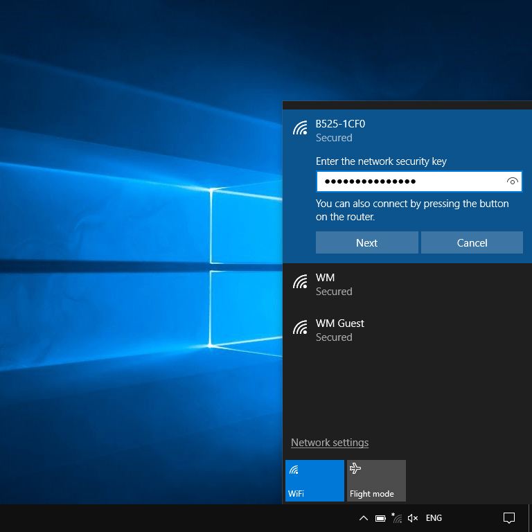Open battery status tray icon
This screenshot has height=532, width=532.
(380, 518)
